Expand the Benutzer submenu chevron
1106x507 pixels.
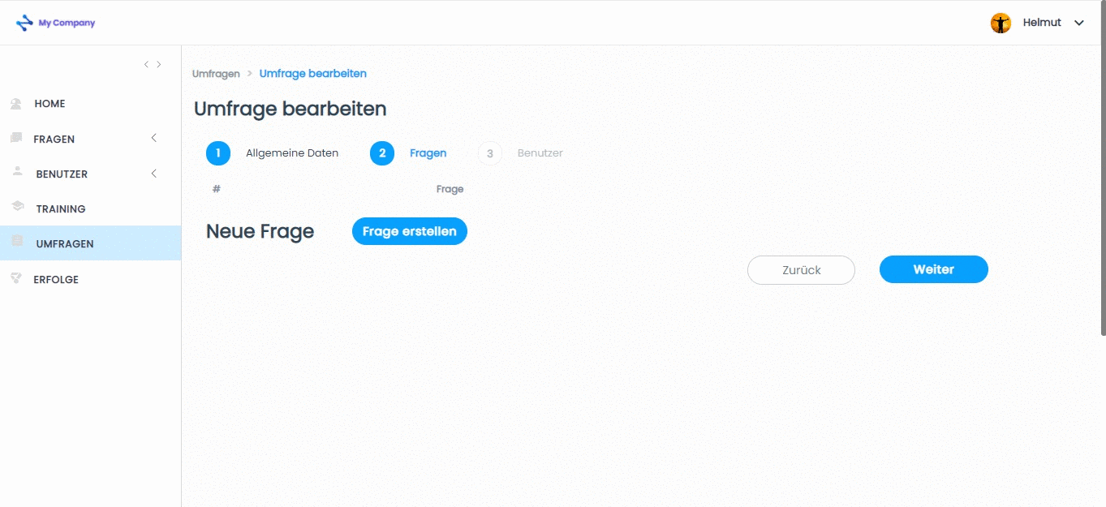click(x=154, y=174)
